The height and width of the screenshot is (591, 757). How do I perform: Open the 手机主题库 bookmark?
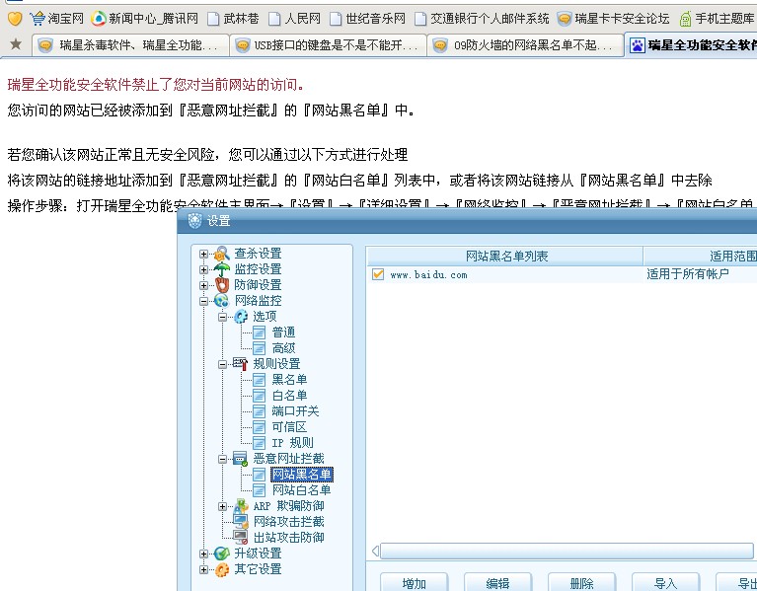tap(717, 19)
